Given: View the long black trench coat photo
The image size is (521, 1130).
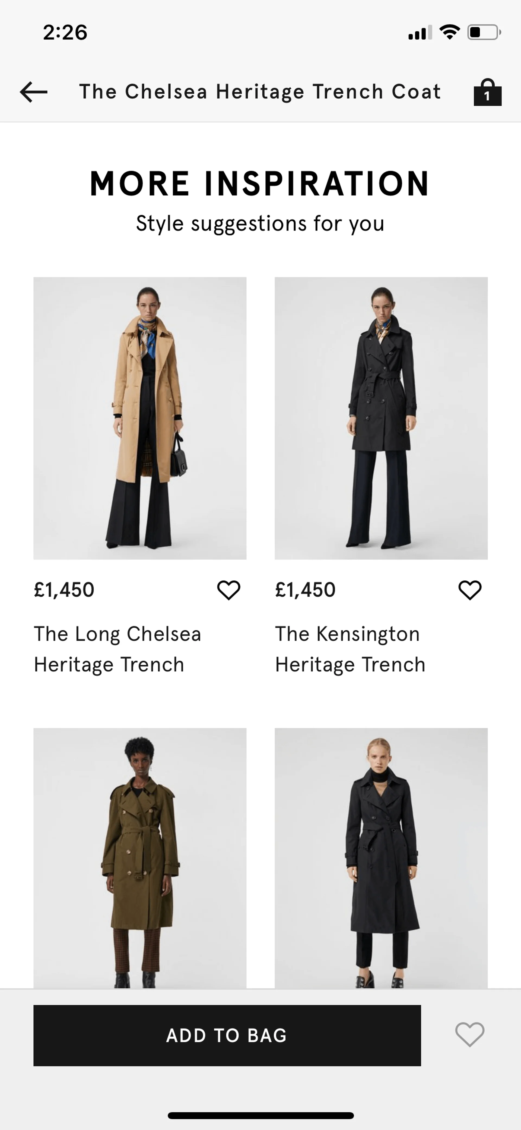Looking at the screenshot, I should coord(381,858).
